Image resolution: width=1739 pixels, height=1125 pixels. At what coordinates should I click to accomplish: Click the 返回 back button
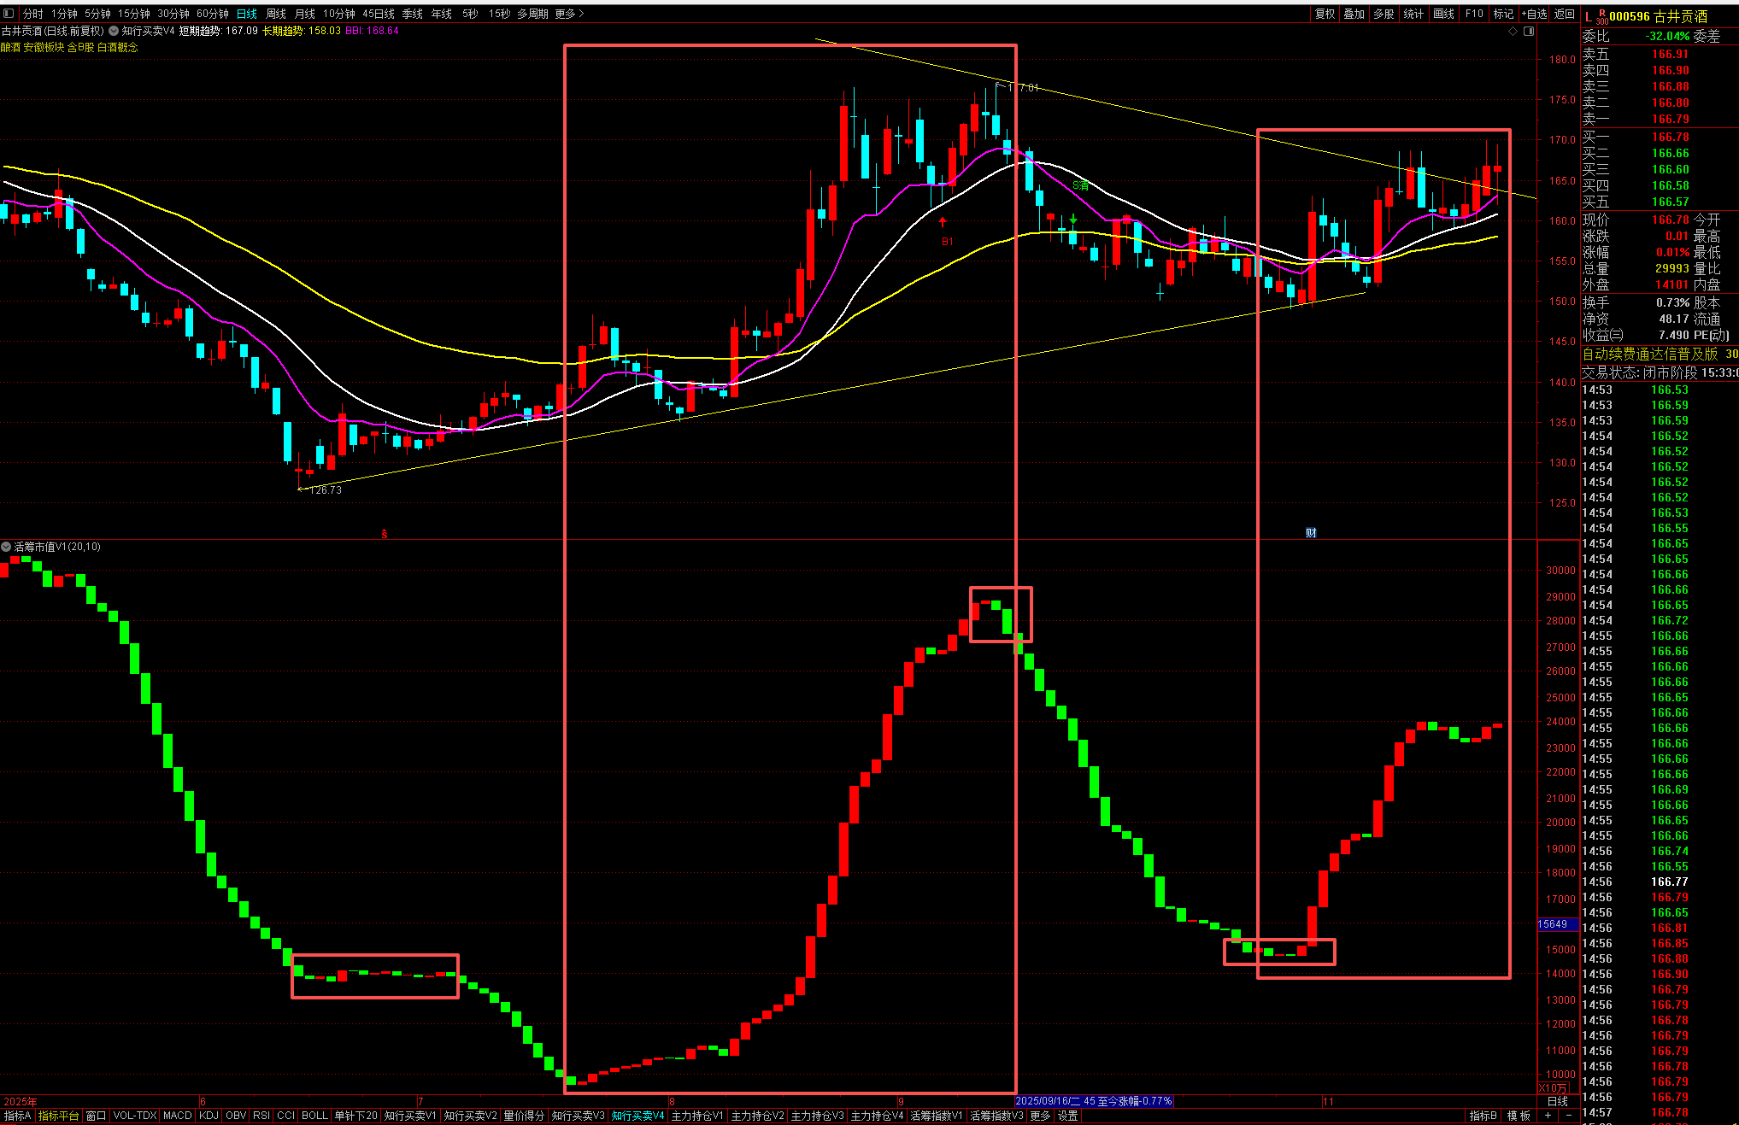pos(1565,14)
